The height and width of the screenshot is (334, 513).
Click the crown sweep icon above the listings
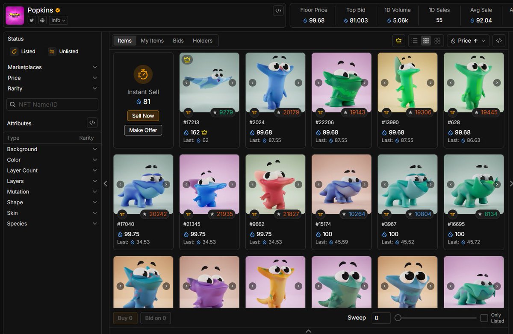pyautogui.click(x=398, y=41)
